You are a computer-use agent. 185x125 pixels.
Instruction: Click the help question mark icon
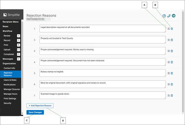[164, 16]
